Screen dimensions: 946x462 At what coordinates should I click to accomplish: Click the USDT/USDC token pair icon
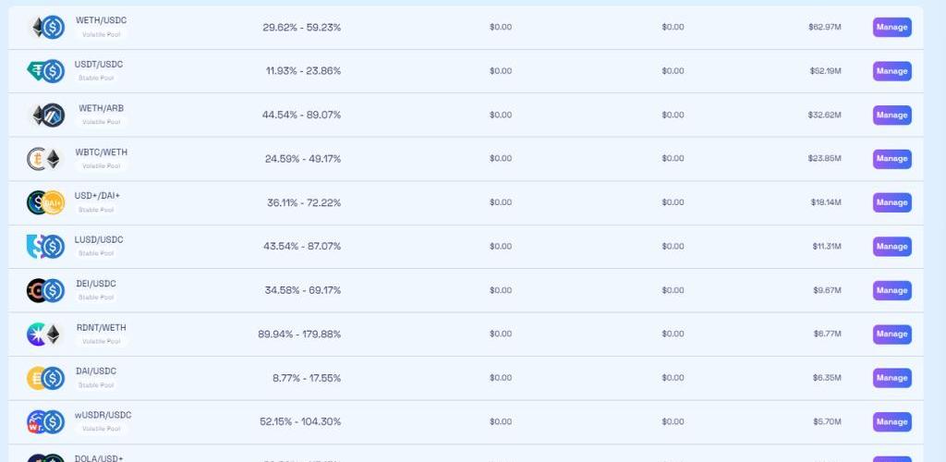[x=45, y=71]
